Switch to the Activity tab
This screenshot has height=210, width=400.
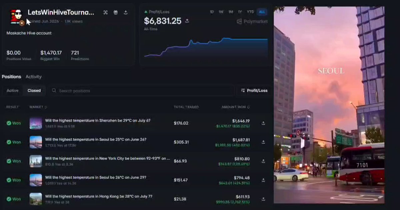tap(34, 77)
